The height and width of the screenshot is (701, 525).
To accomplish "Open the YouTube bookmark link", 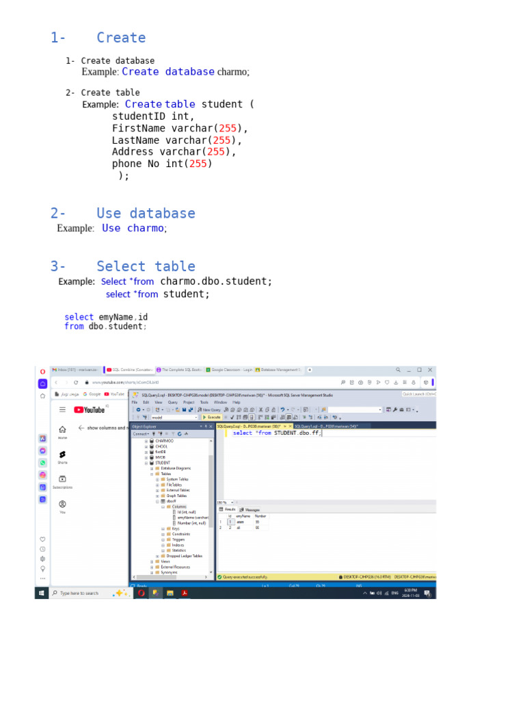I will [x=114, y=394].
